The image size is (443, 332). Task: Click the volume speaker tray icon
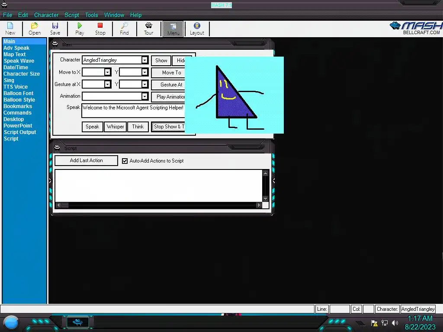click(x=395, y=322)
